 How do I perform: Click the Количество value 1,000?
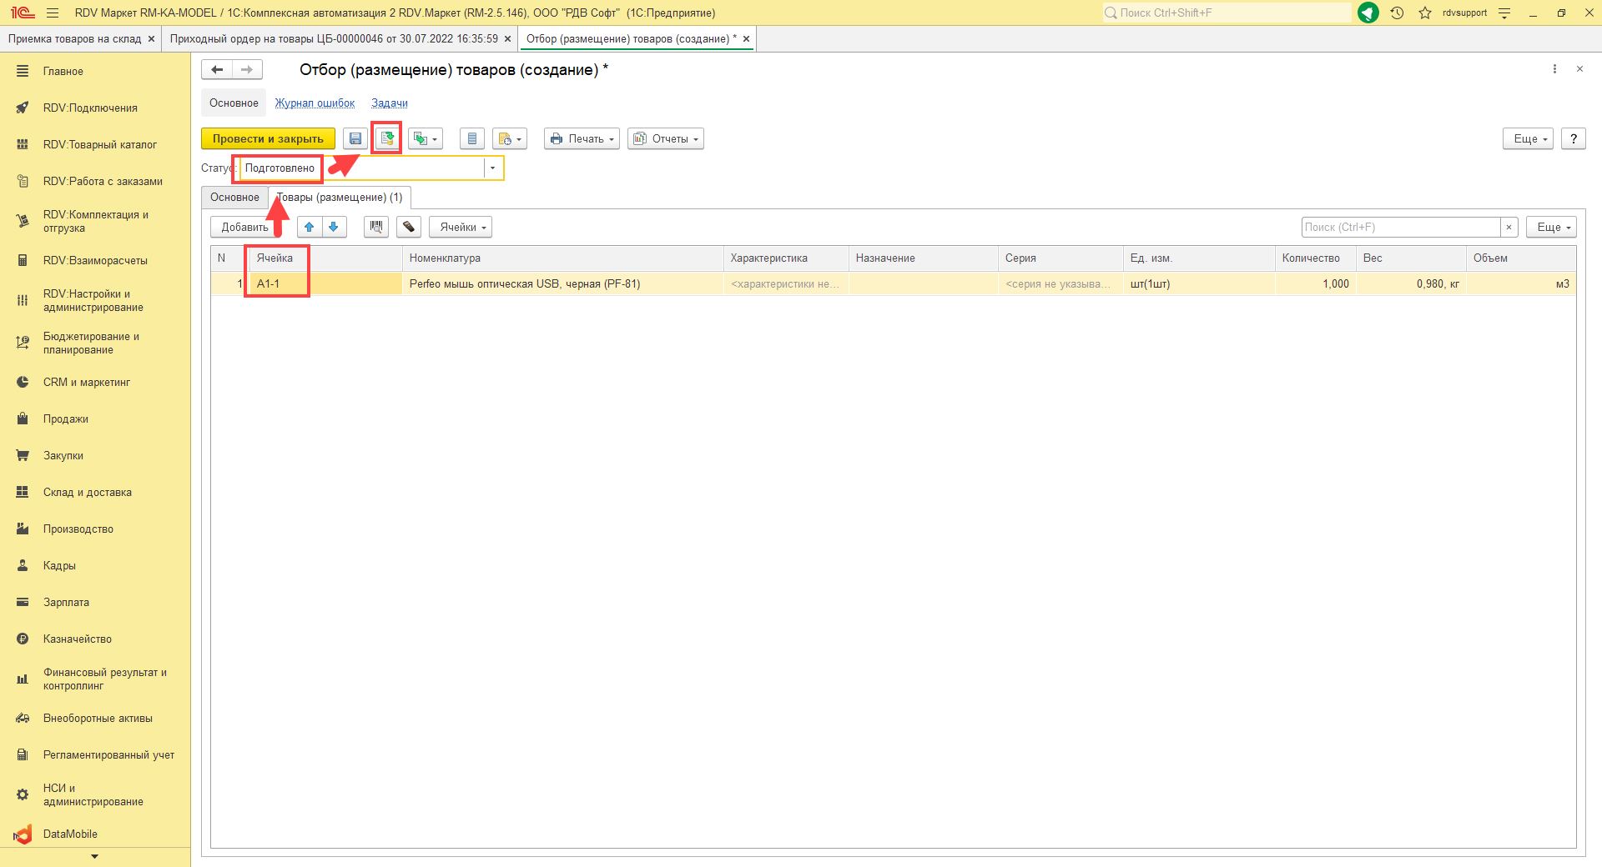click(1316, 284)
